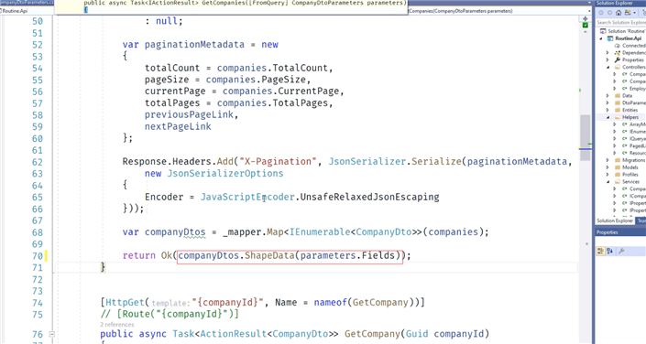Expand Properties node in solution tree
Screen dimensions: 646x344
tap(608, 59)
